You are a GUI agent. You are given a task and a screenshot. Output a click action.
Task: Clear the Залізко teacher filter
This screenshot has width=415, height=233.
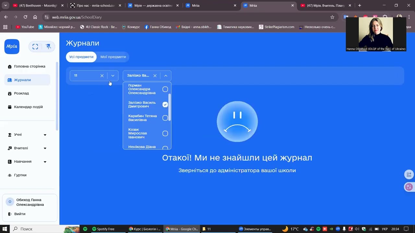[x=155, y=75]
